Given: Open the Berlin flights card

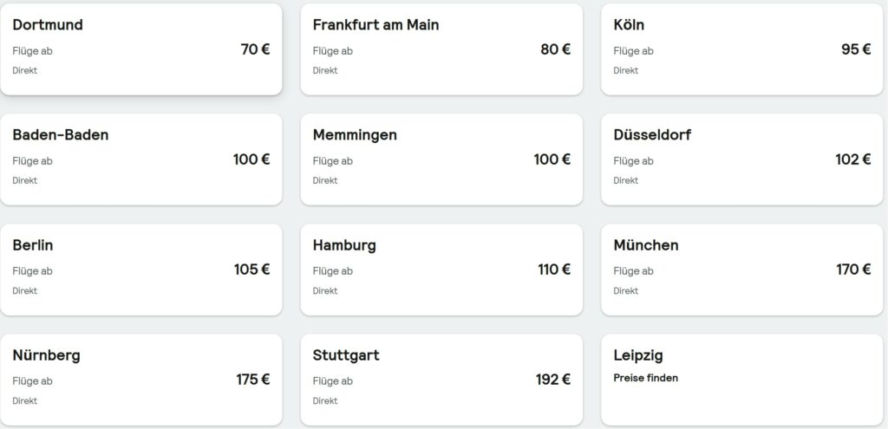Looking at the screenshot, I should (141, 270).
